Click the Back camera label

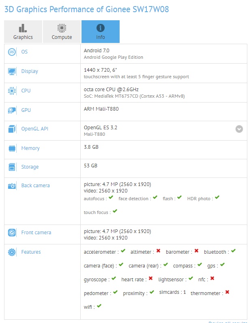tap(35, 186)
